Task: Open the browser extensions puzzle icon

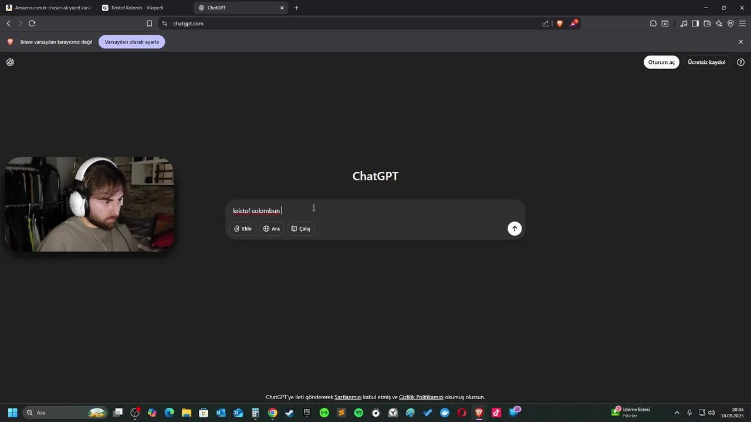Action: 653,23
